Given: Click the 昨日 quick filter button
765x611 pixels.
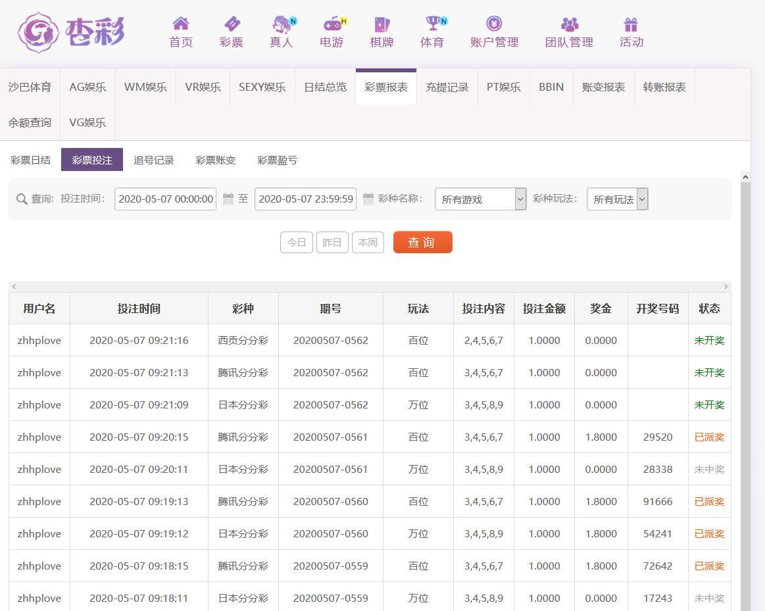Looking at the screenshot, I should pos(332,242).
